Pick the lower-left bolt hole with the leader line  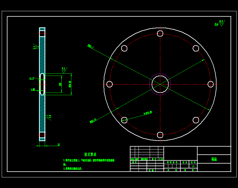[x=124, y=120]
